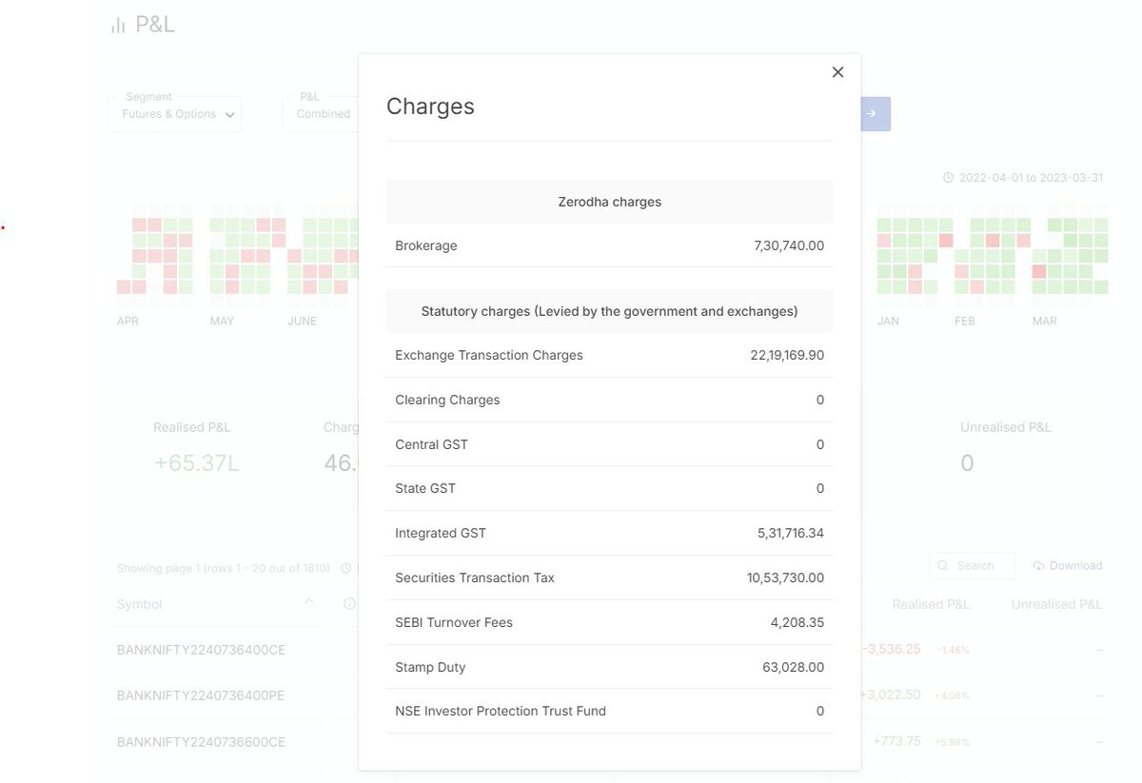Viewport: 1142px width, 783px height.
Task: Click value 22,19,169.90
Action: (787, 355)
